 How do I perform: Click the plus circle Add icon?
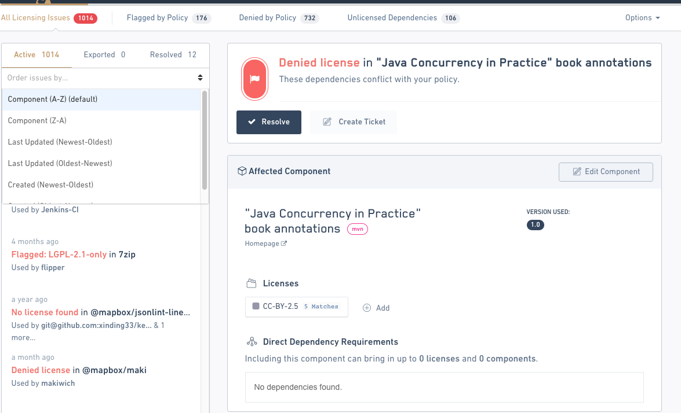click(x=367, y=308)
